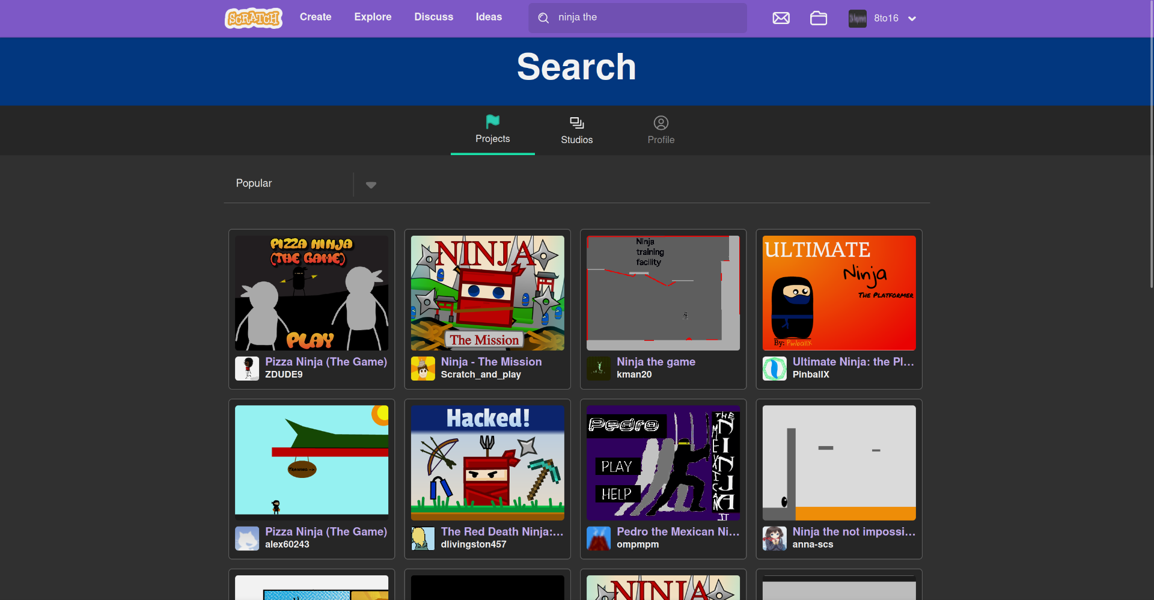
Task: Click ZDUDE9's avatar icon
Action: [247, 368]
